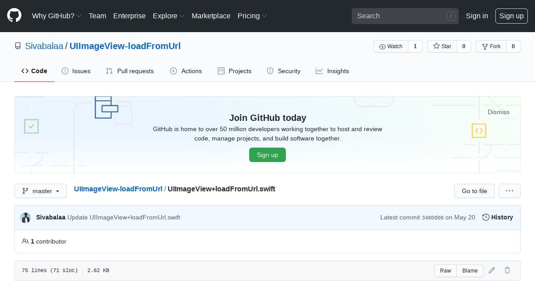Screen dimensions: 535x281
Task: Watch the repository with the eye button
Action: (x=391, y=46)
